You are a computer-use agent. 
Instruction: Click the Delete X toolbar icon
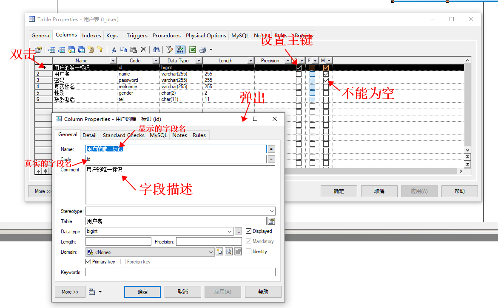[x=143, y=50]
